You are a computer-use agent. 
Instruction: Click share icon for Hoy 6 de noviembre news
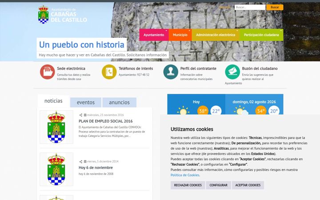pyautogui.click(x=81, y=162)
